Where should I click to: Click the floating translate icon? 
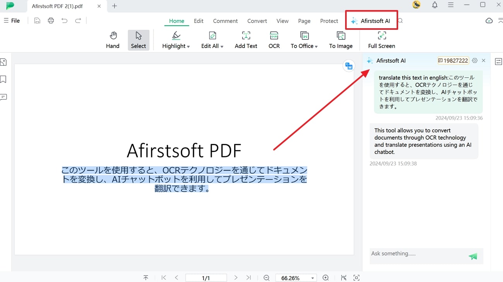coord(349,66)
